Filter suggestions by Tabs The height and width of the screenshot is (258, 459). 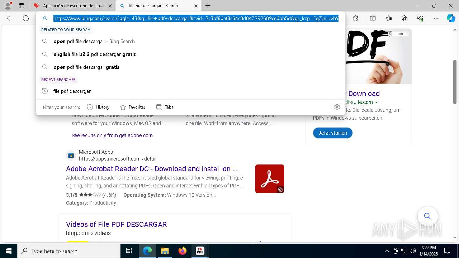coord(165,107)
